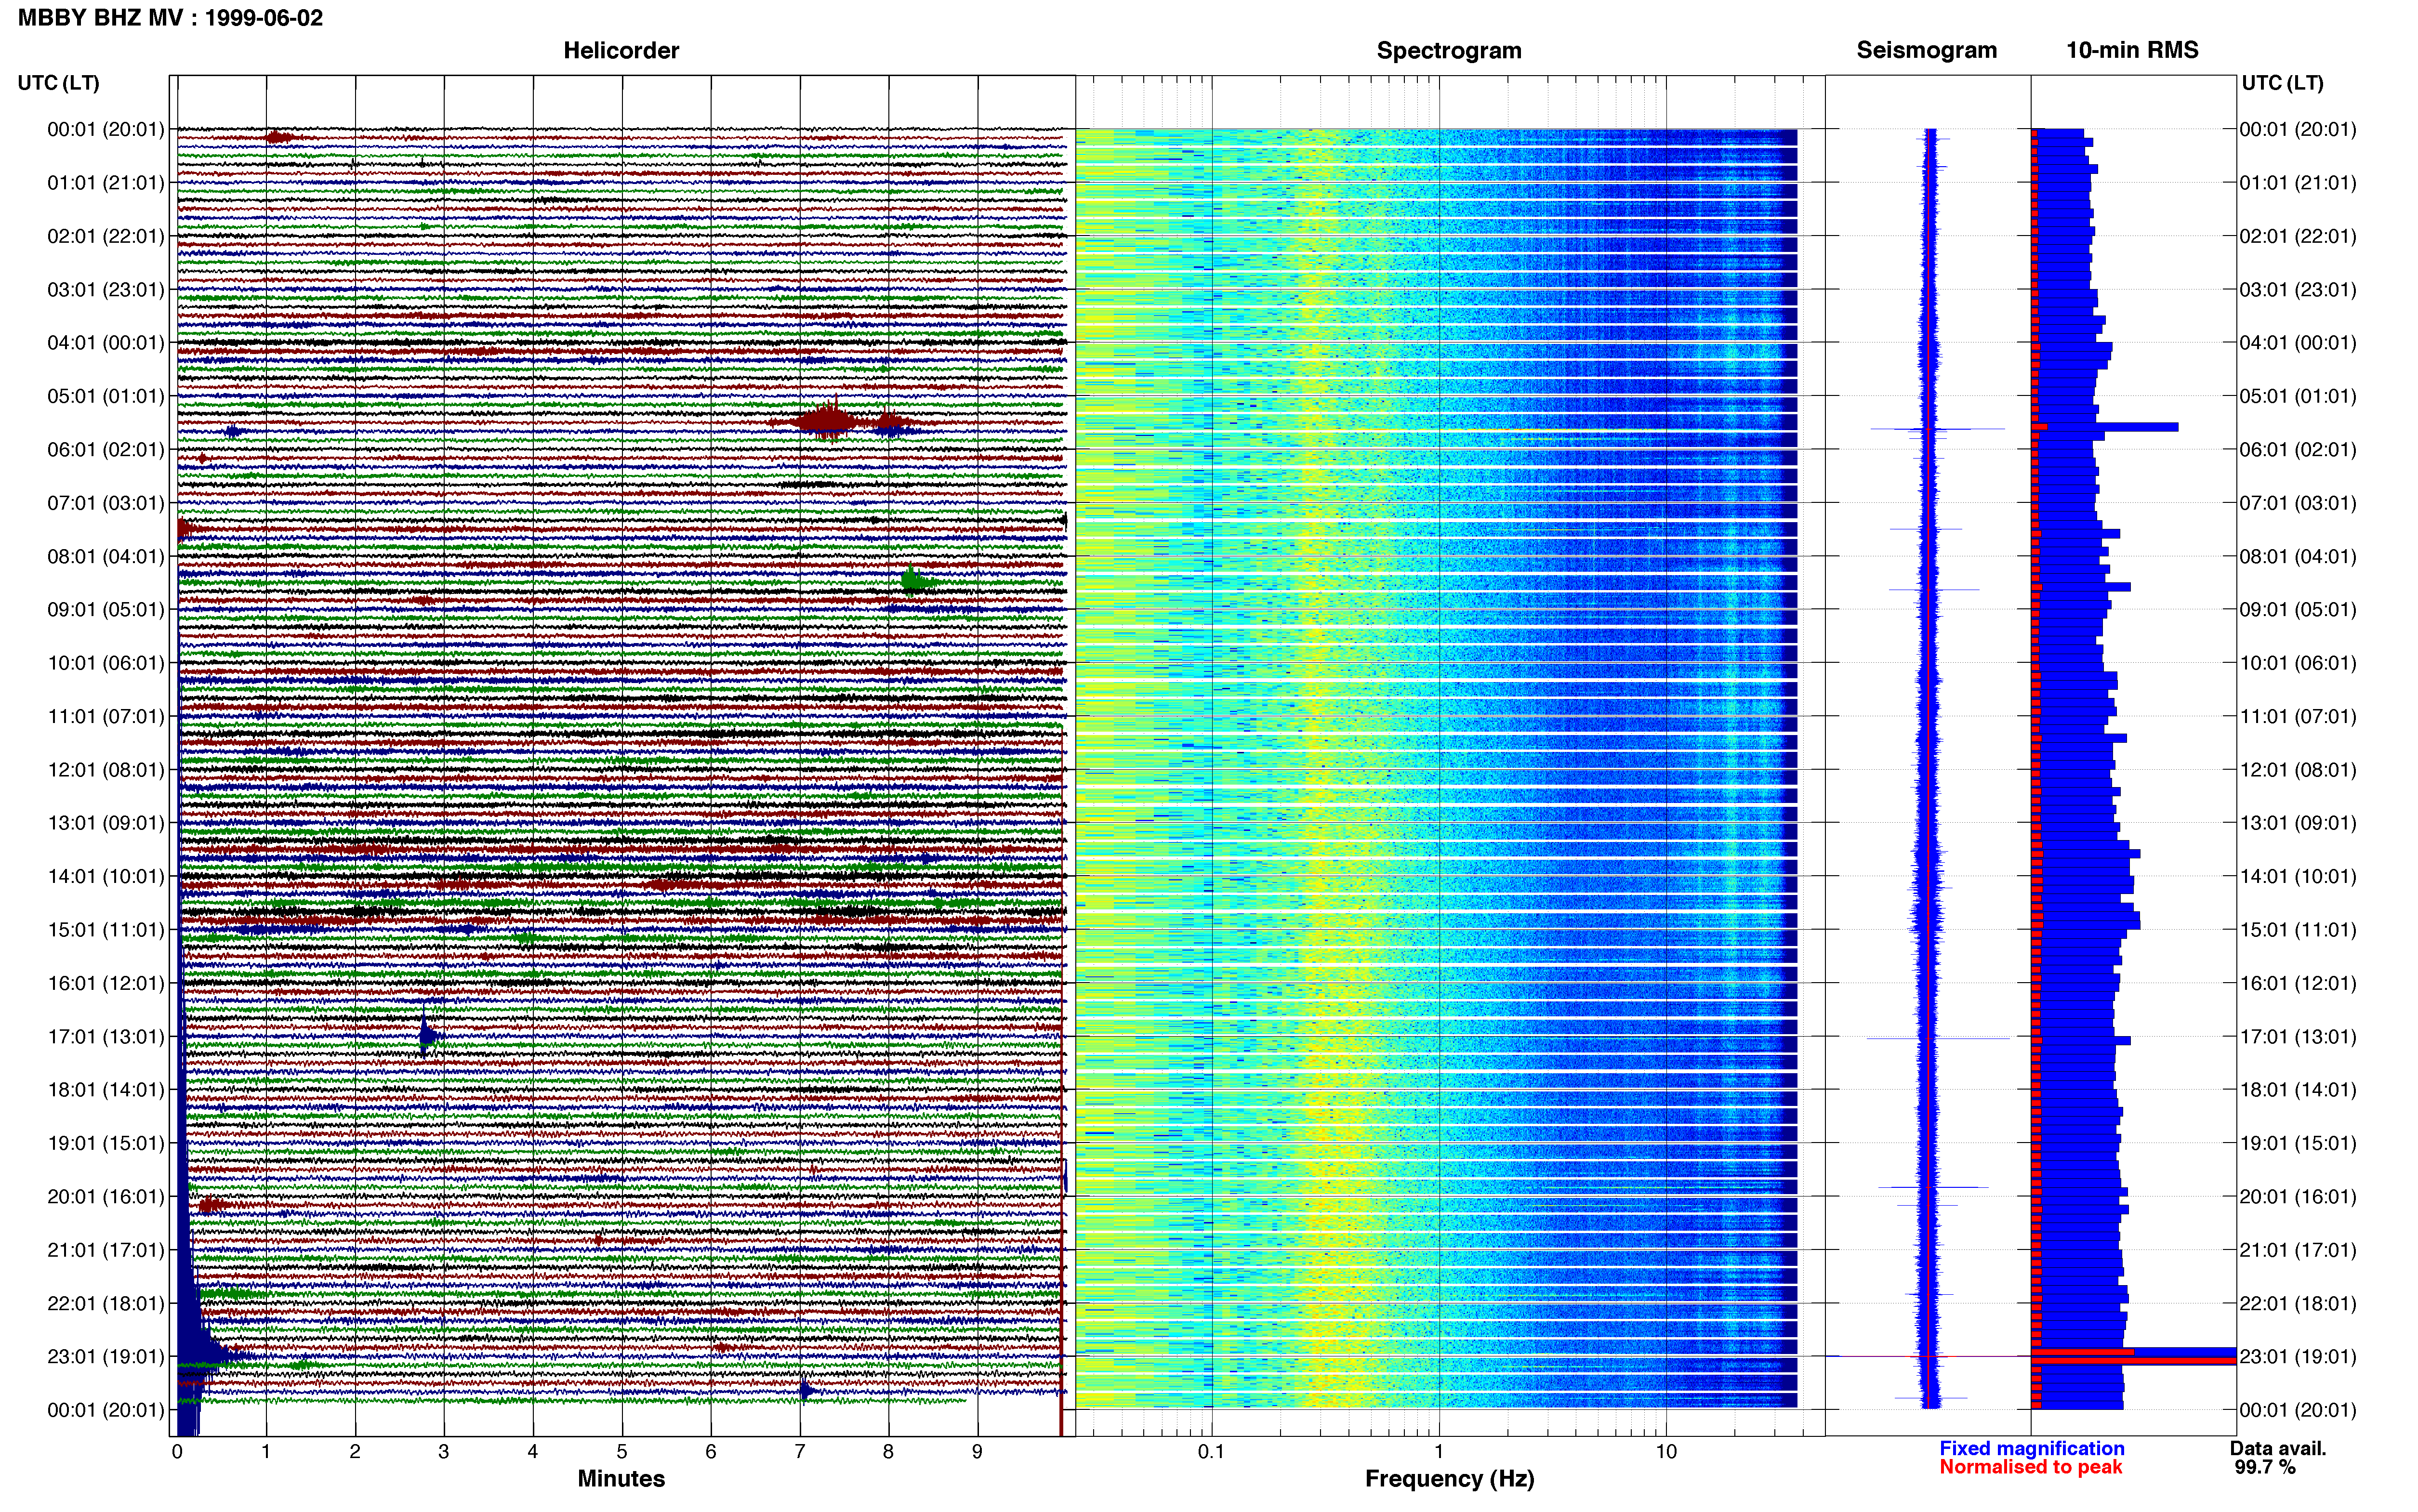Click left time label 04:01 (00:01)
Screen dimensions: 2418x1512
coord(106,343)
